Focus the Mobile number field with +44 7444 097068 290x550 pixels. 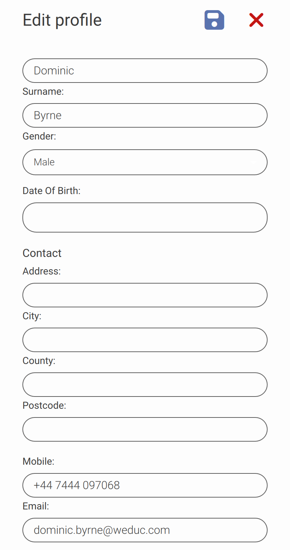145,485
